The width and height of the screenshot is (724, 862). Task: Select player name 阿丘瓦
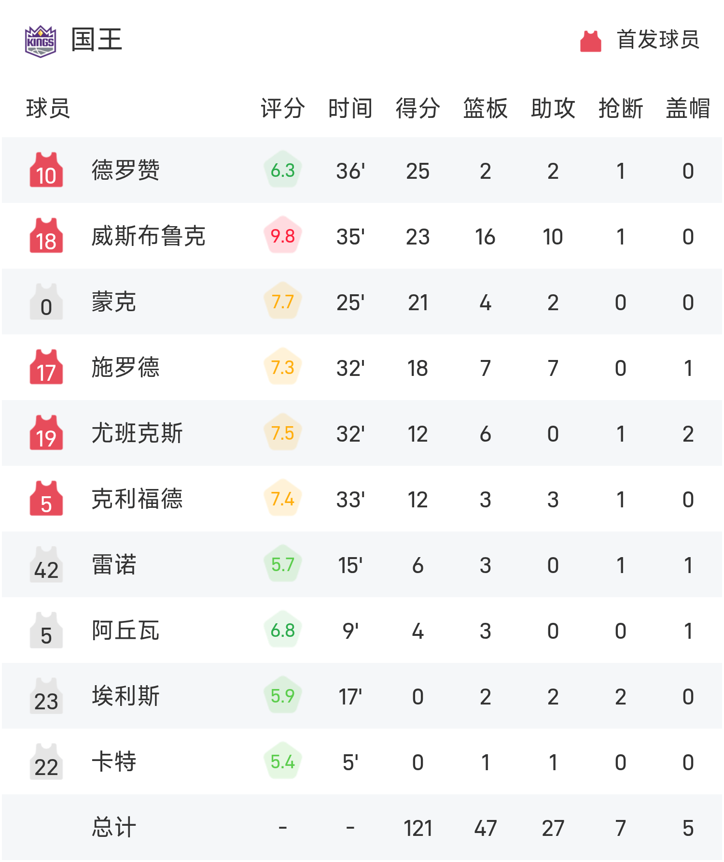click(125, 631)
